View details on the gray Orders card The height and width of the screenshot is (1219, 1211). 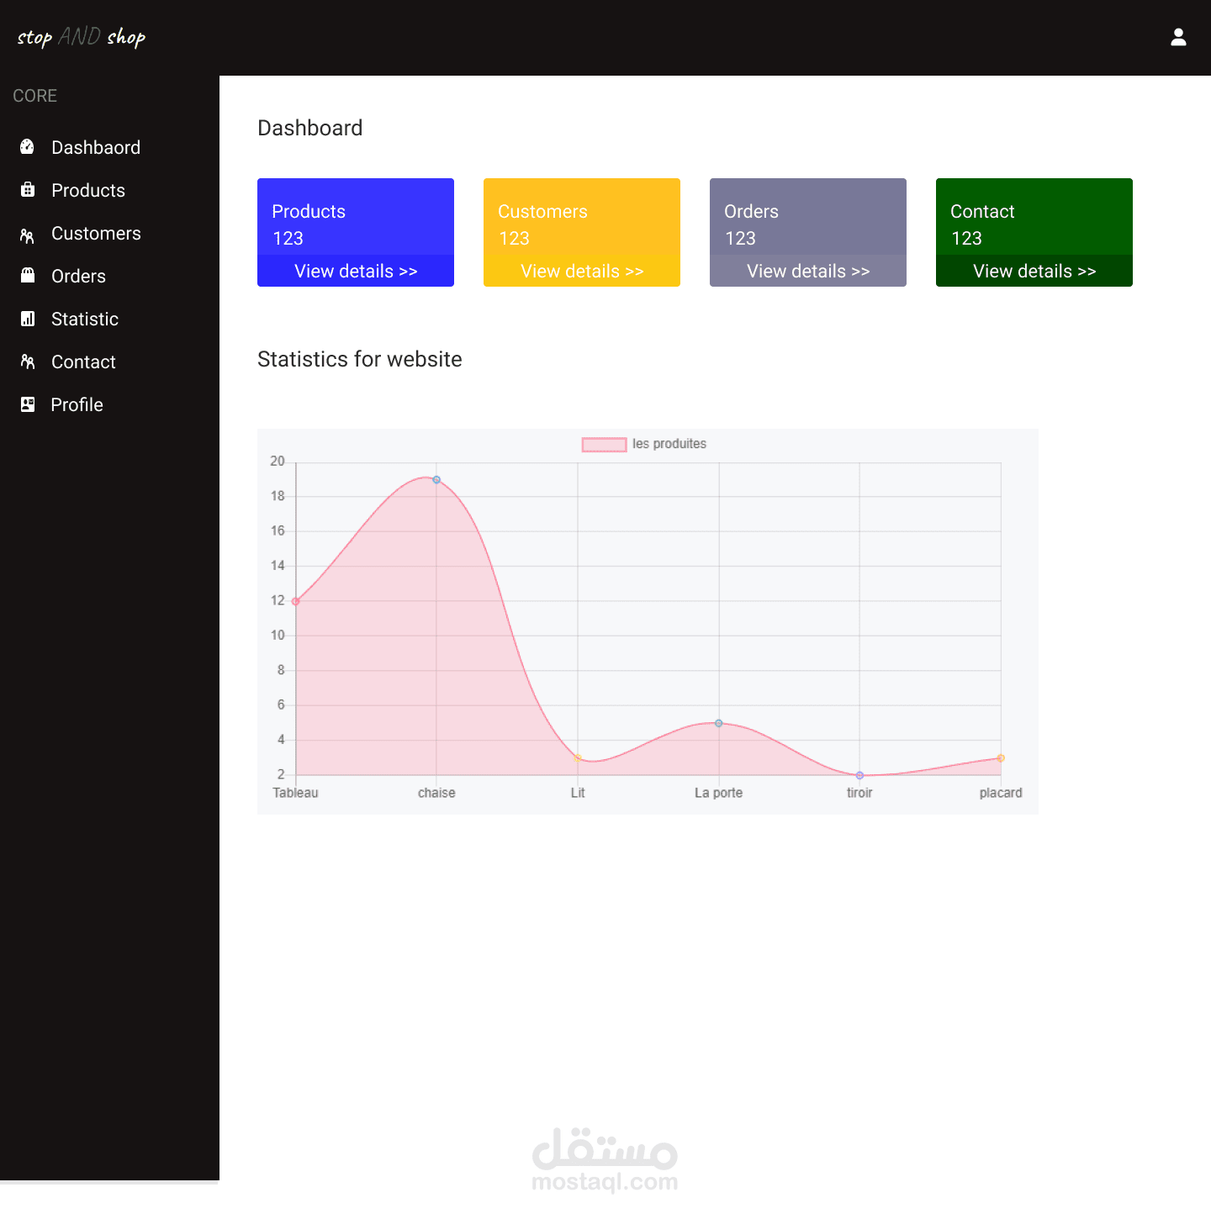pyautogui.click(x=808, y=271)
